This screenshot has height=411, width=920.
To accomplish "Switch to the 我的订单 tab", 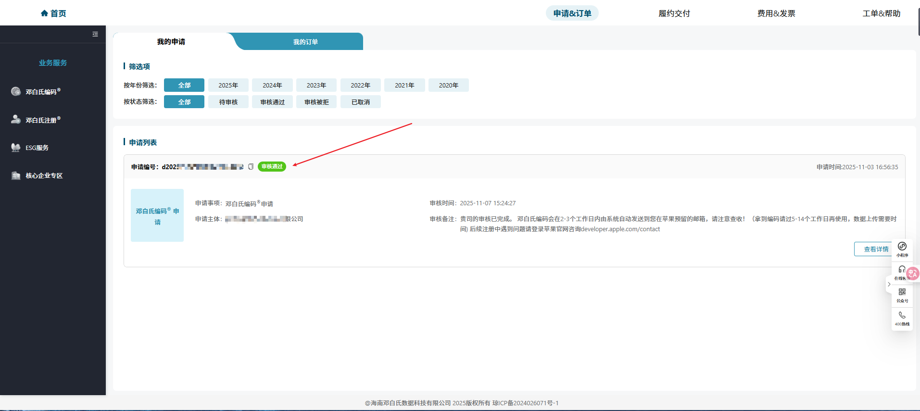I will (x=305, y=42).
